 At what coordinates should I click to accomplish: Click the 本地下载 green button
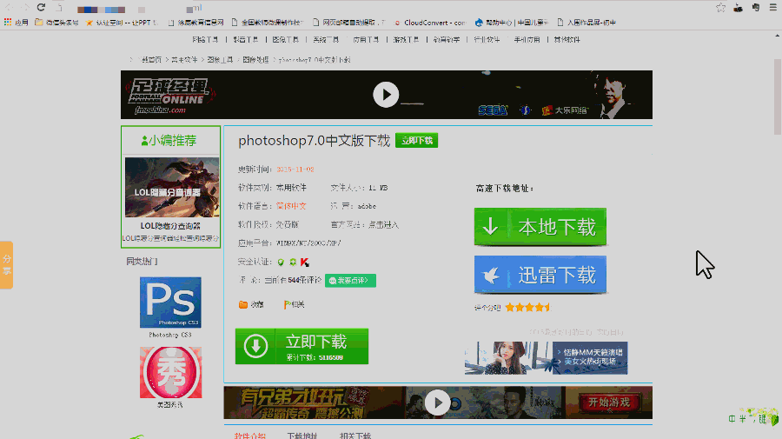tap(540, 227)
